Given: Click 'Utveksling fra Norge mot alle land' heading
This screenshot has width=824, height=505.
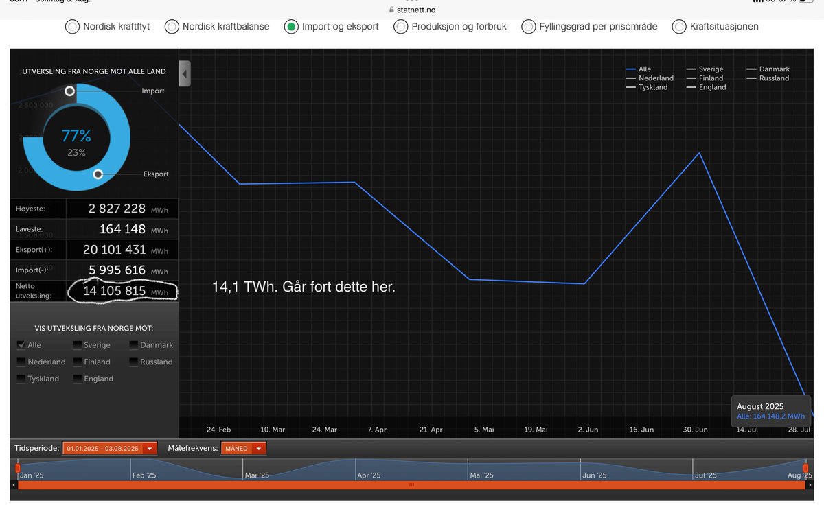Looking at the screenshot, I should point(95,71).
